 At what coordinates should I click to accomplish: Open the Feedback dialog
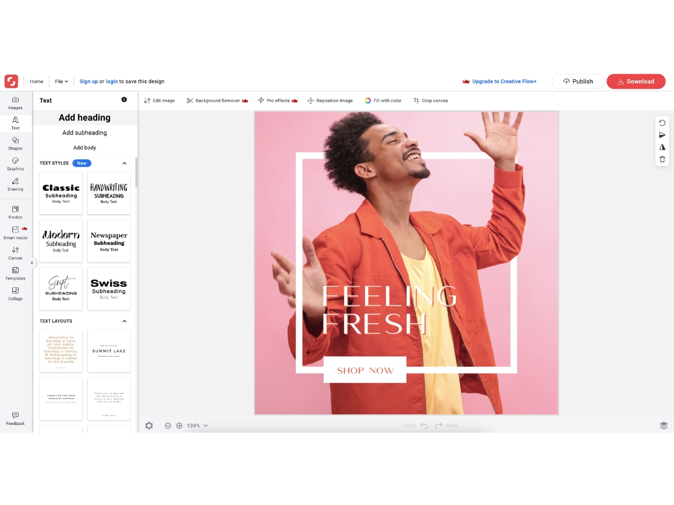[x=15, y=419]
